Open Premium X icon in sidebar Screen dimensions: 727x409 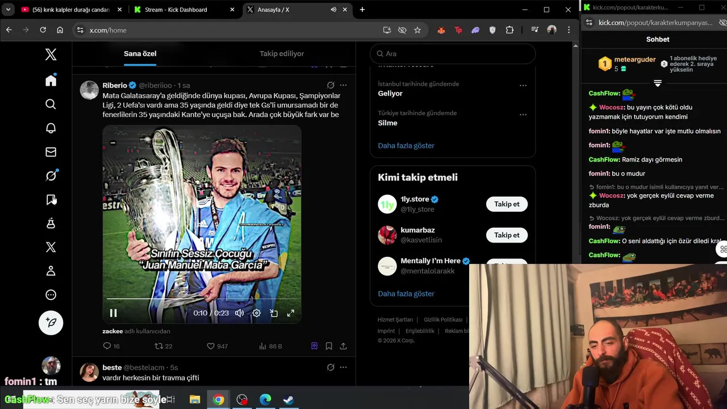pos(51,247)
